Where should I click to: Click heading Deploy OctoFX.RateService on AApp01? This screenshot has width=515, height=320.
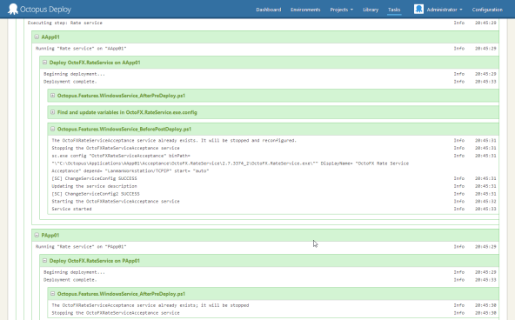(95, 63)
